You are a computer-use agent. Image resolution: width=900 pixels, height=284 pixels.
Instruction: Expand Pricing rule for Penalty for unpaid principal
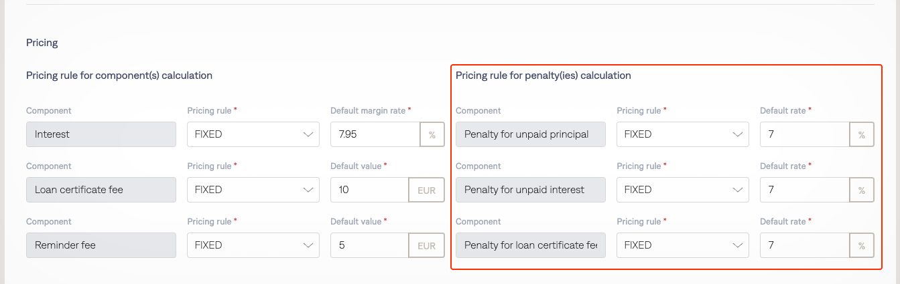click(x=682, y=134)
